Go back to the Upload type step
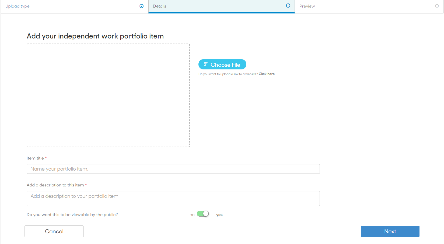Image resolution: width=444 pixels, height=244 pixels. pyautogui.click(x=75, y=6)
